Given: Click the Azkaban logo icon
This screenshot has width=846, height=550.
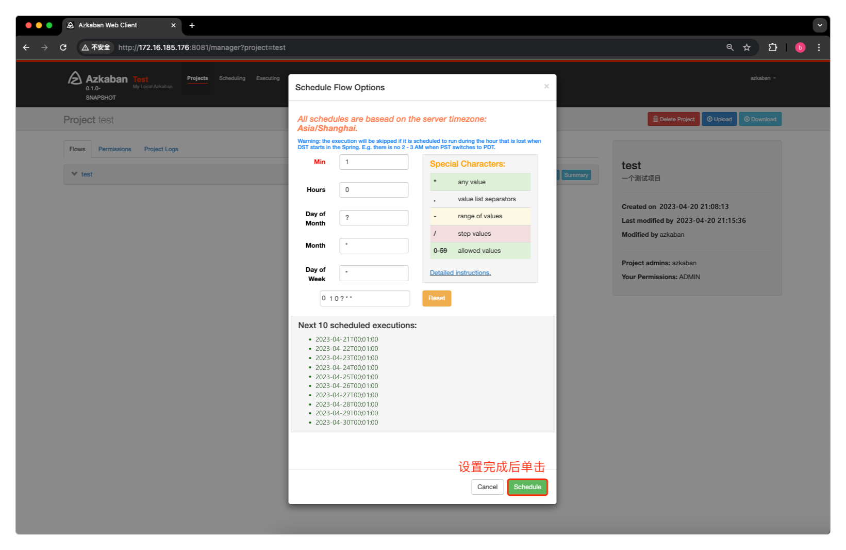Looking at the screenshot, I should (75, 78).
